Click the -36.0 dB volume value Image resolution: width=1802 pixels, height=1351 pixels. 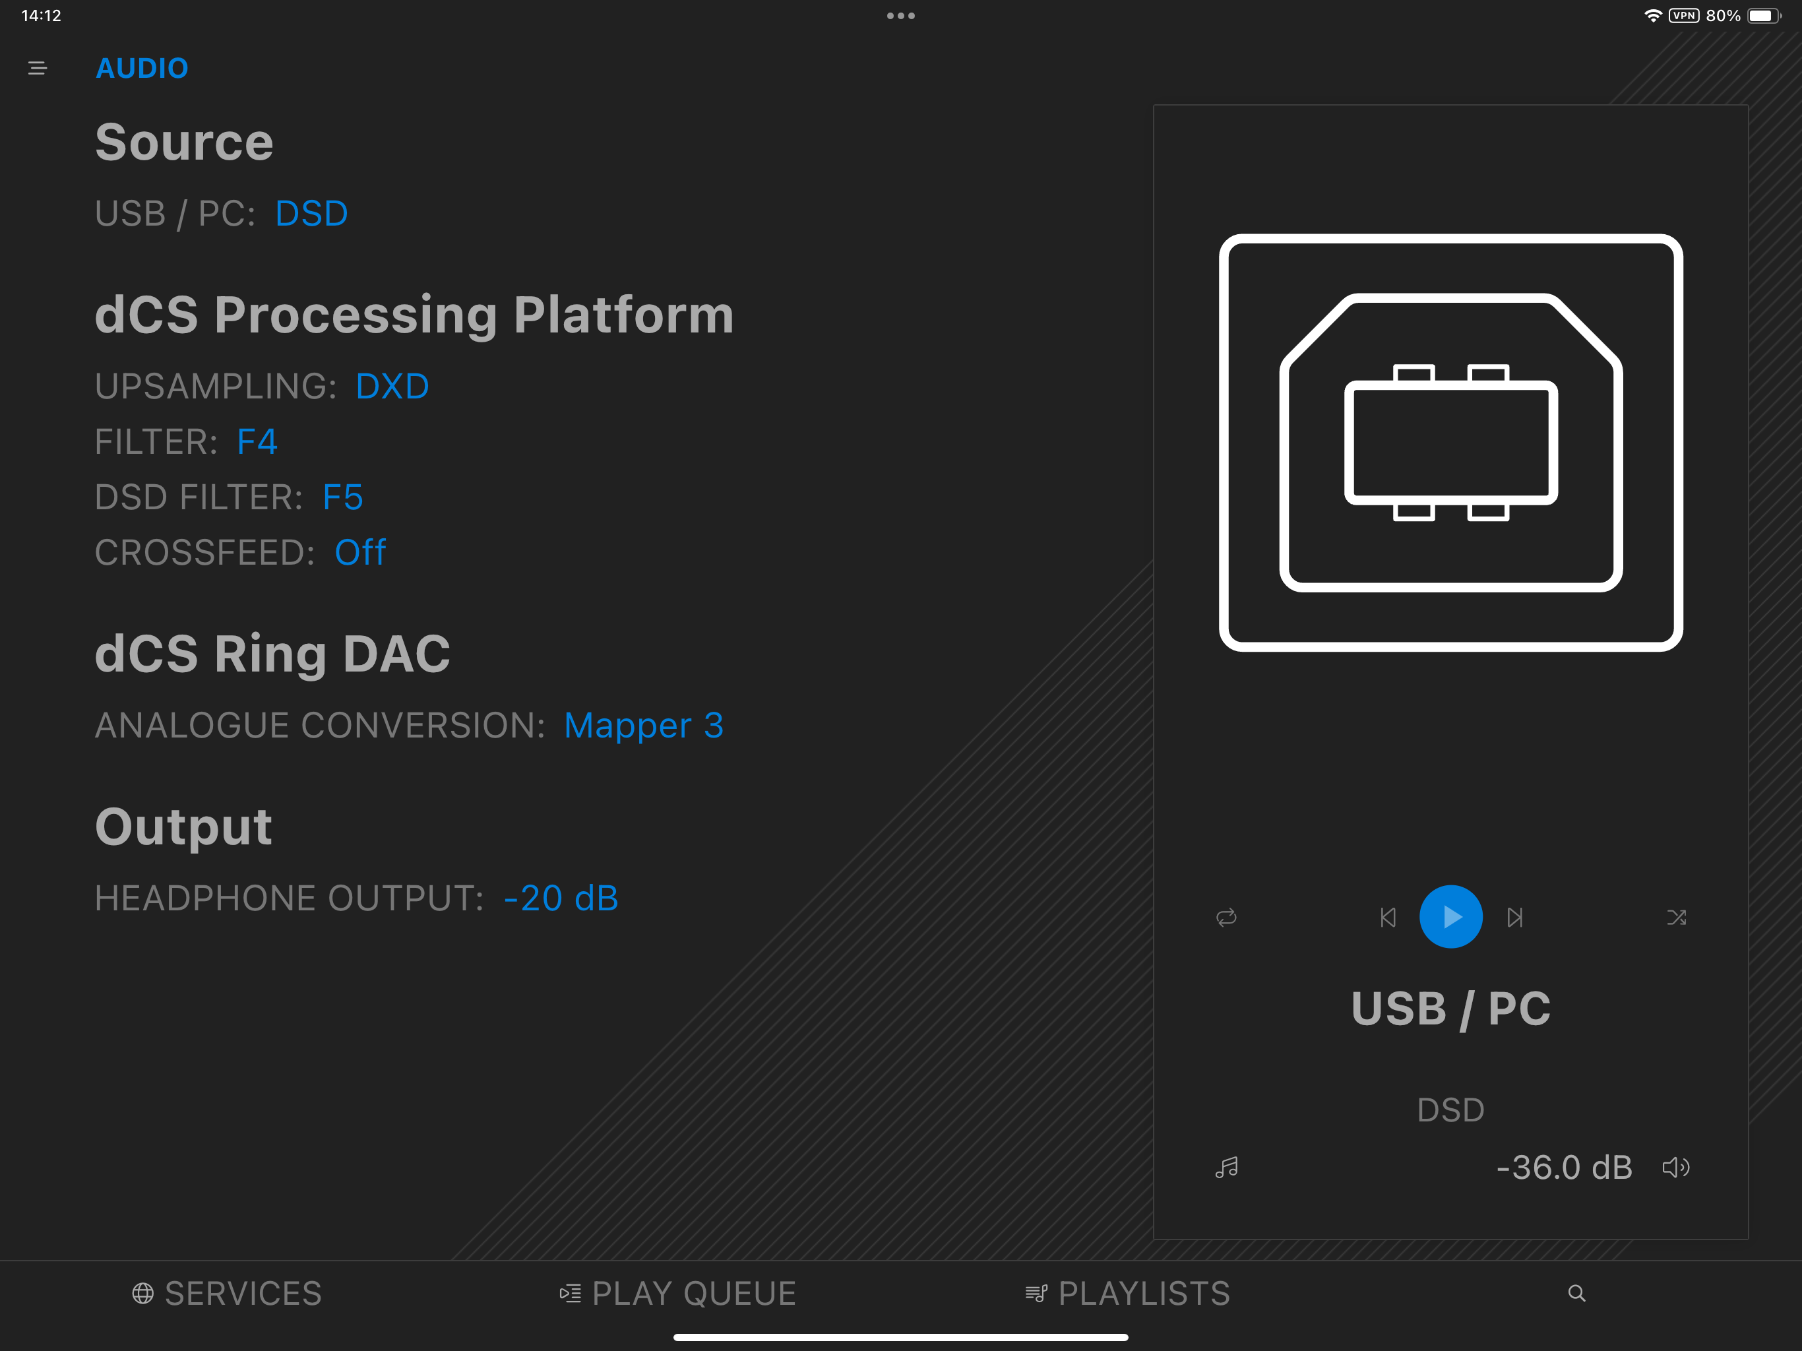point(1564,1168)
